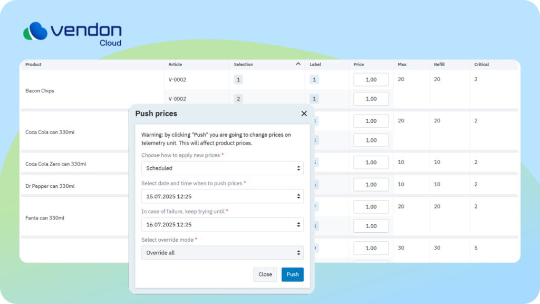Click second V-0002 article cell
This screenshot has width=540, height=304.
177,99
